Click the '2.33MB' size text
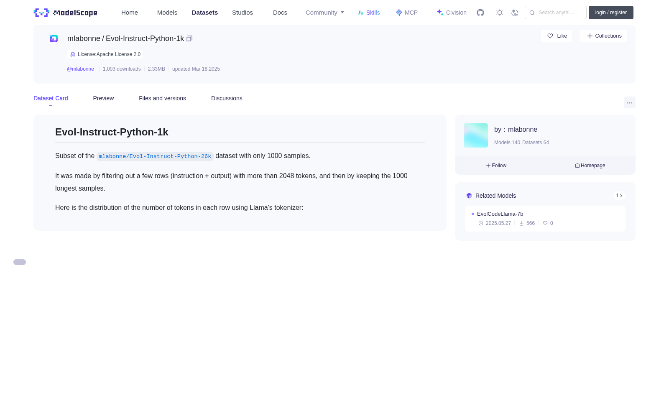 [156, 69]
